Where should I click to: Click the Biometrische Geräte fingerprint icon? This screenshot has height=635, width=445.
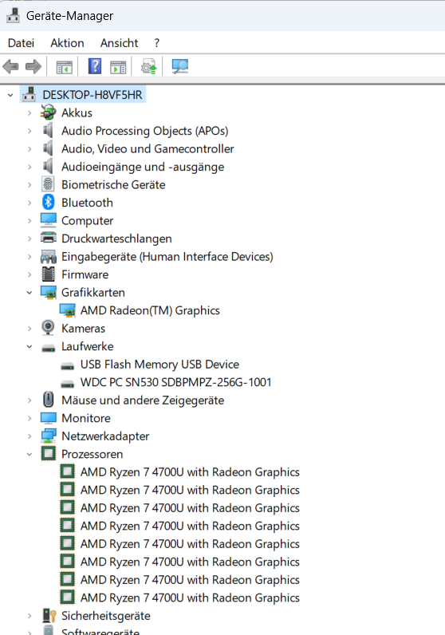coord(48,184)
